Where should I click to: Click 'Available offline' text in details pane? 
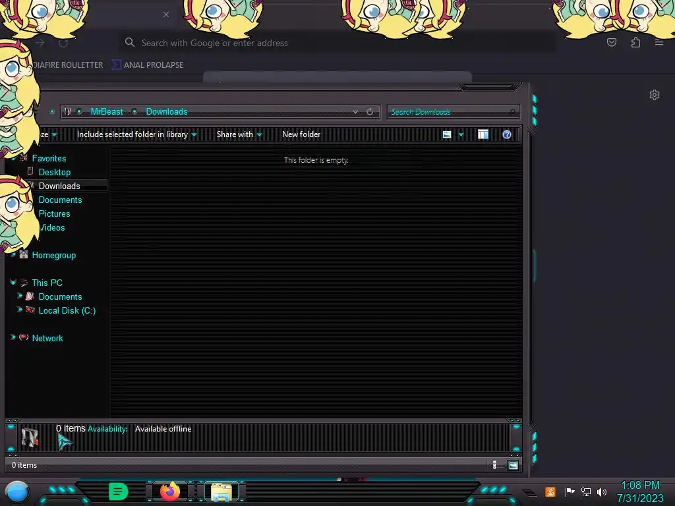pyautogui.click(x=163, y=428)
